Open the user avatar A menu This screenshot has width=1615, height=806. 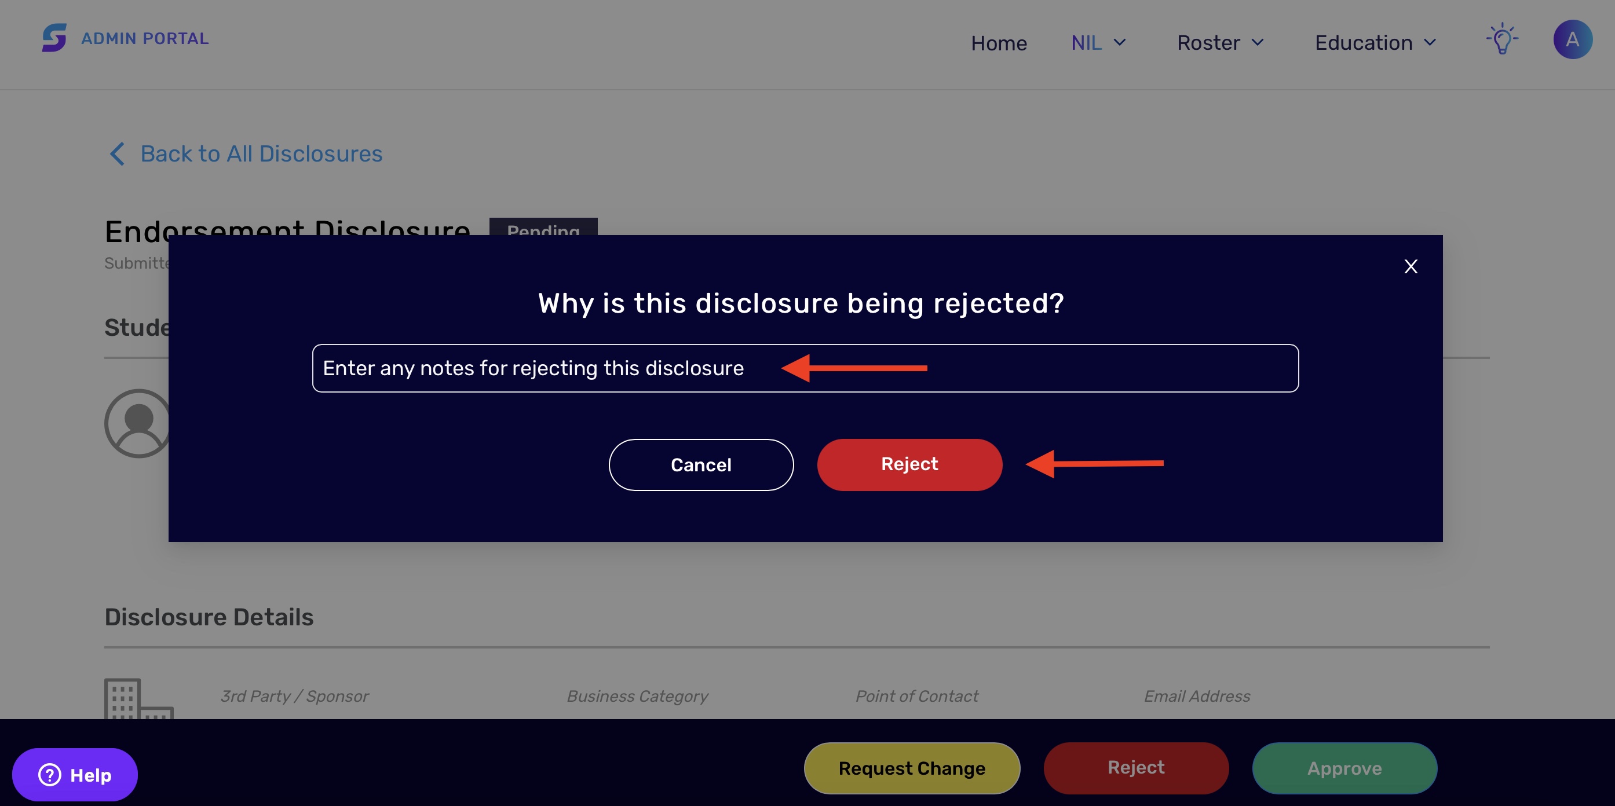pyautogui.click(x=1572, y=39)
